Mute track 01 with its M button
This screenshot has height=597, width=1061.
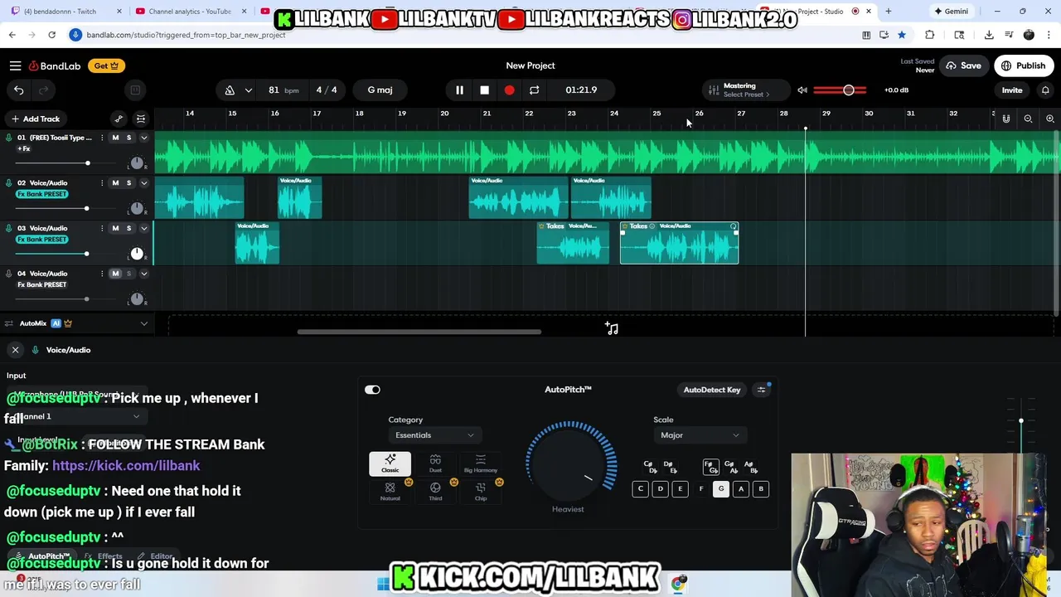point(115,138)
